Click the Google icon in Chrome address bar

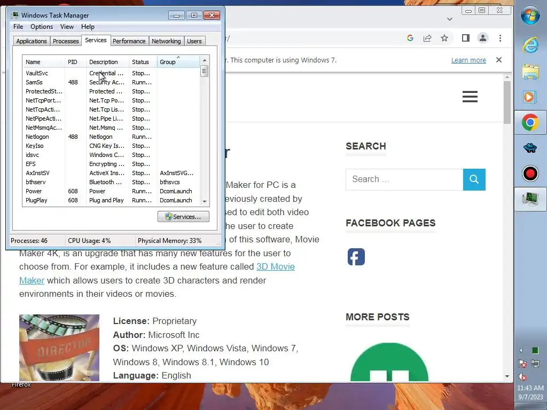[x=410, y=38]
